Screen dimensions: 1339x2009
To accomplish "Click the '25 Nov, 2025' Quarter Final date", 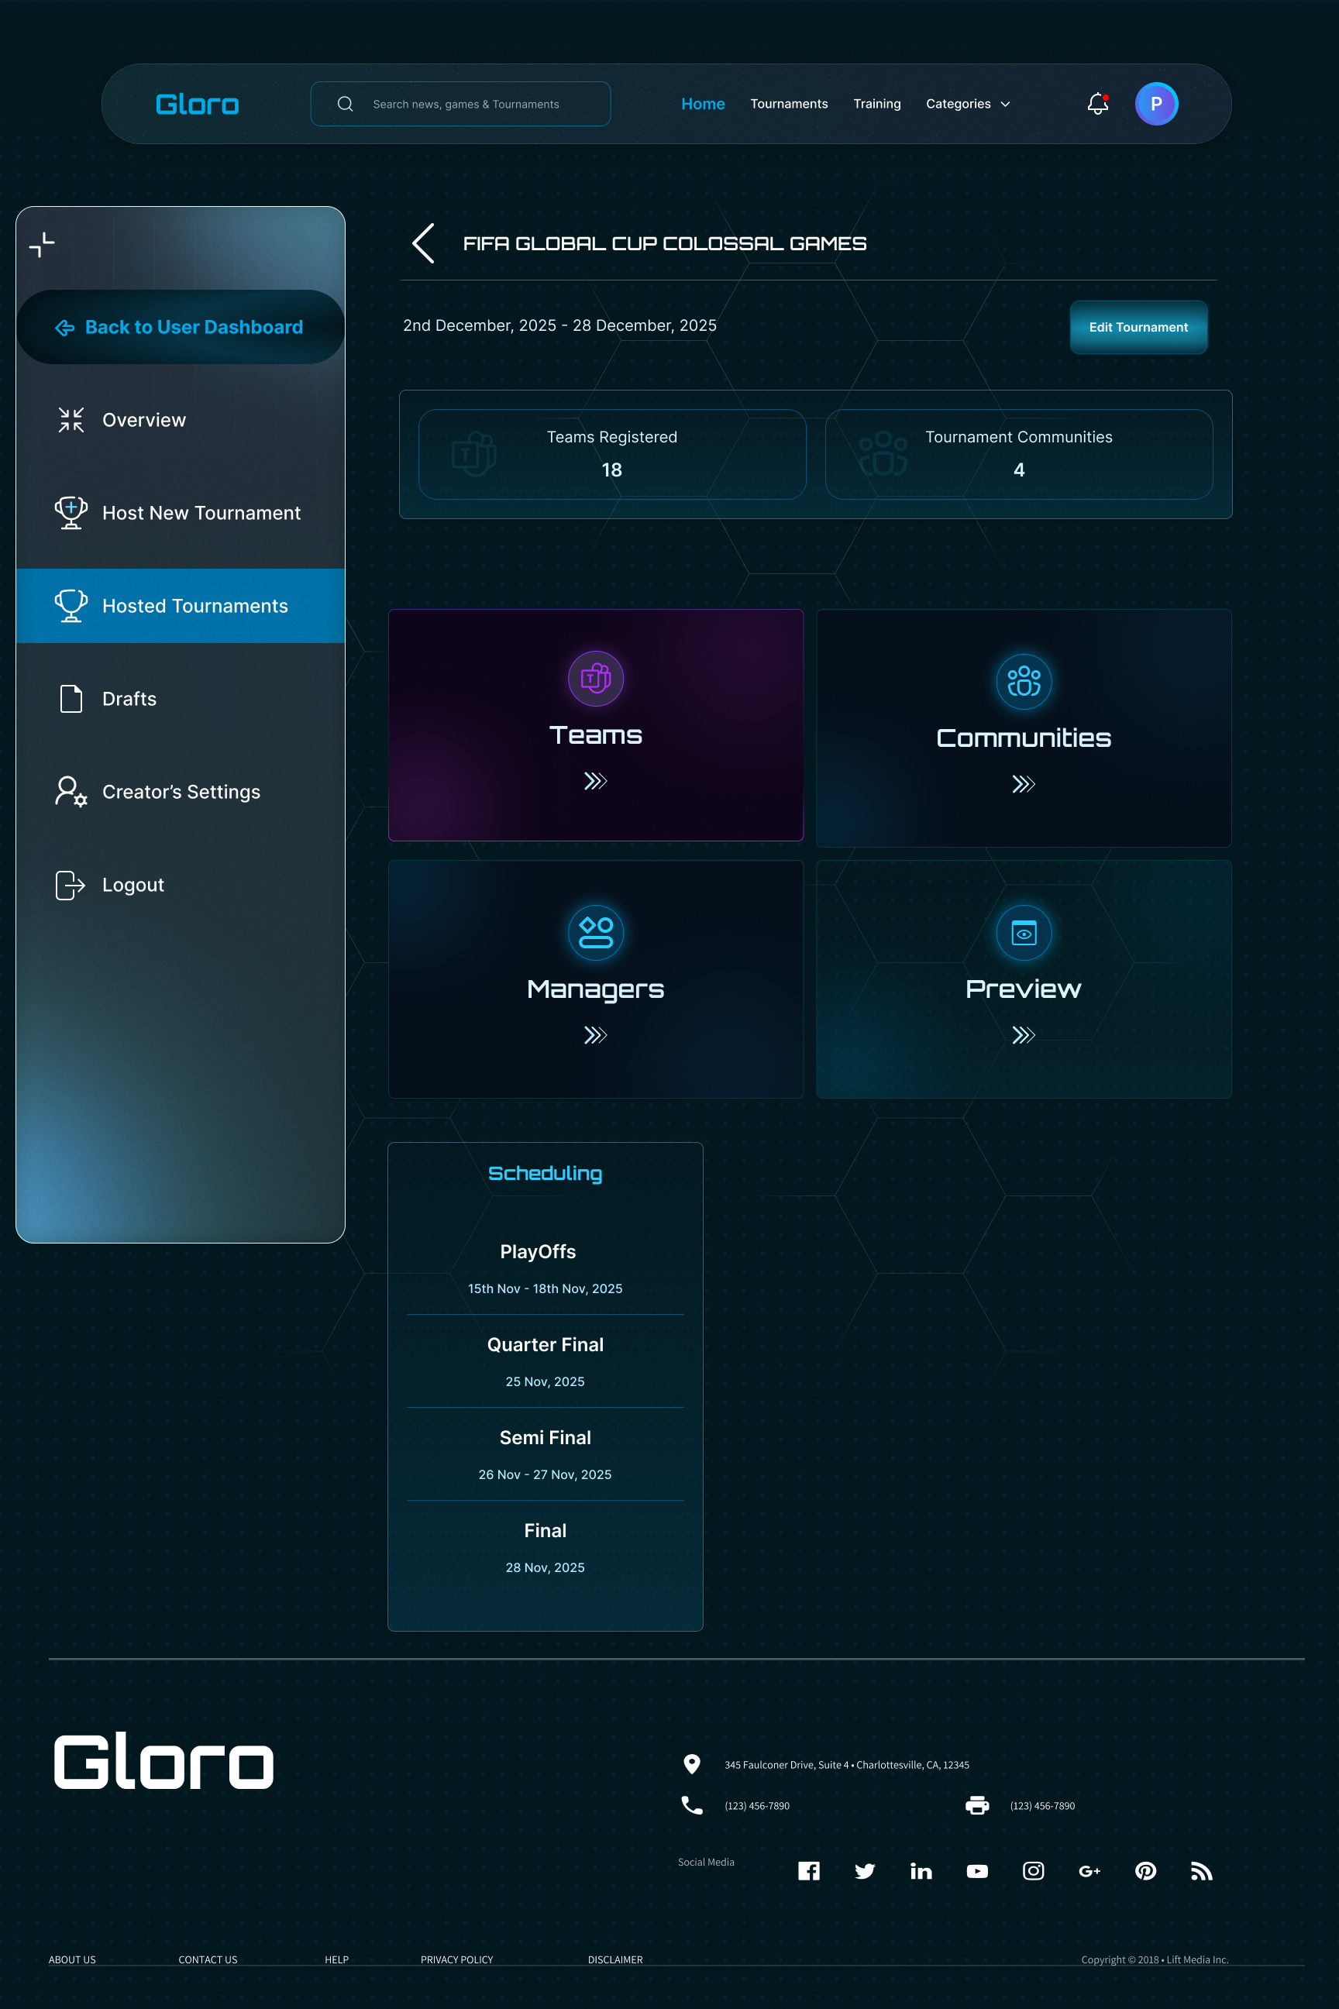I will pos(545,1381).
